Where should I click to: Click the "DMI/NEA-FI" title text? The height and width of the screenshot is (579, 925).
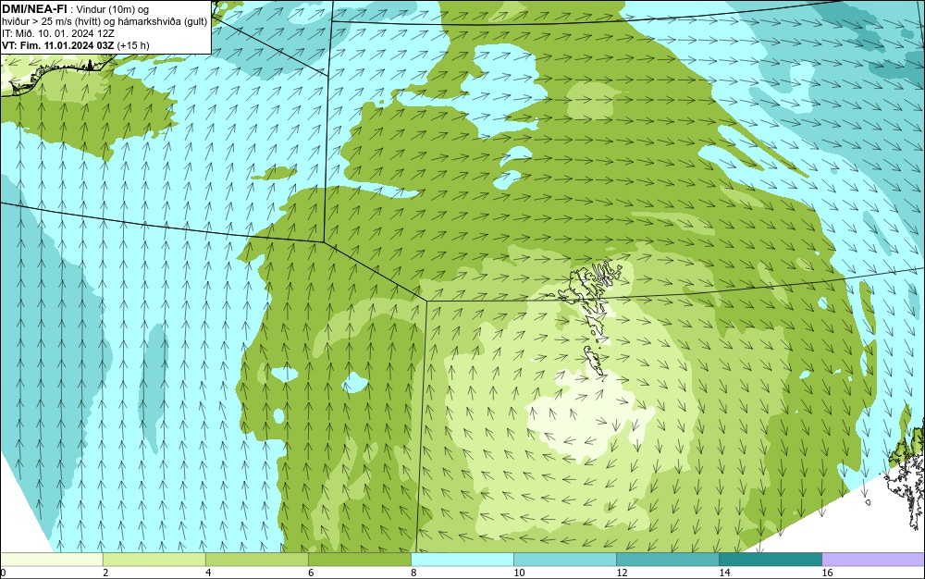click(x=34, y=7)
